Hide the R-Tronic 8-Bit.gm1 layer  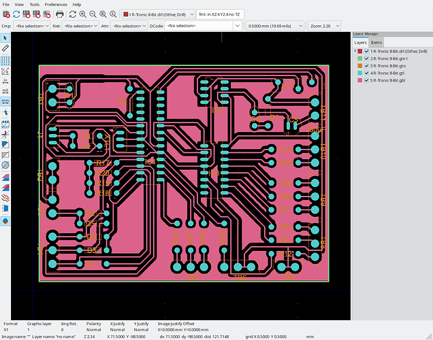pyautogui.click(x=366, y=59)
